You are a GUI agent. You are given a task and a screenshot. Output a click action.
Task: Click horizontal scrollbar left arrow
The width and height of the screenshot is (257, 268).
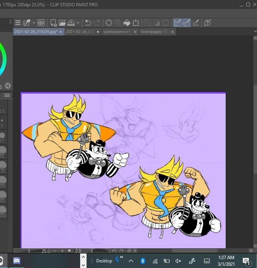[x=135, y=250]
